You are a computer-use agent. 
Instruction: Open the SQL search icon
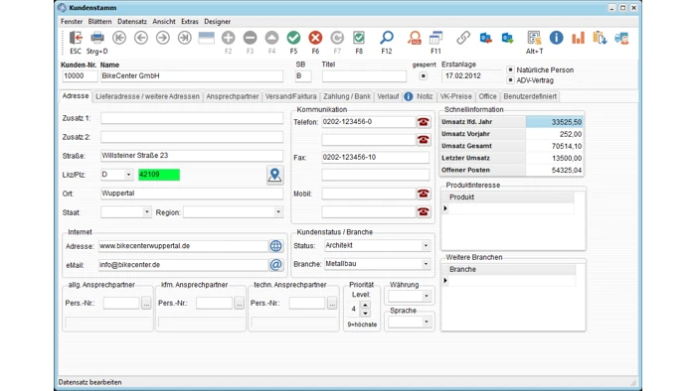pyautogui.click(x=415, y=38)
